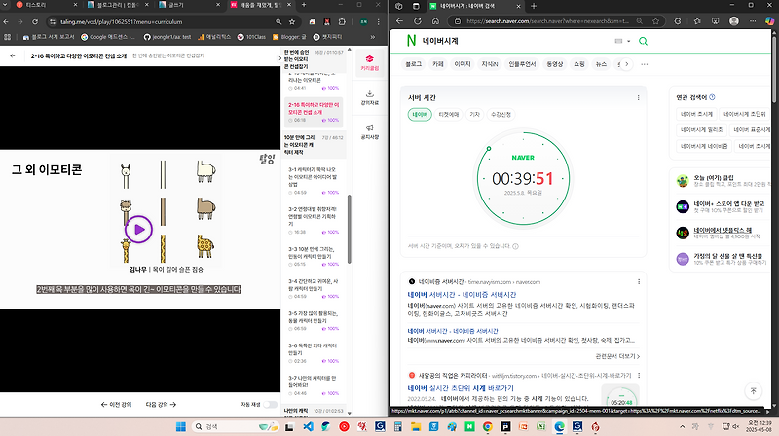
Task: Collapse the first curriculum section header (16강)
Action: click(x=314, y=59)
